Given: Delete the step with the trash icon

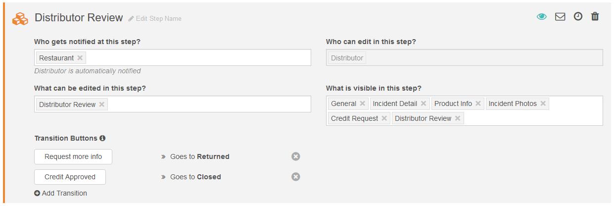Looking at the screenshot, I should 595,17.
